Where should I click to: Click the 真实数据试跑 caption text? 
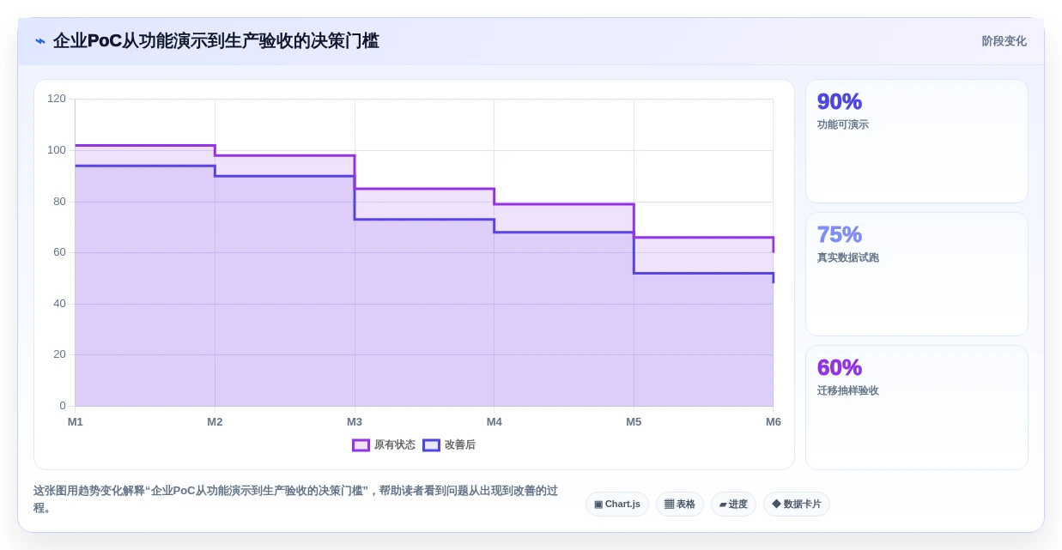848,257
